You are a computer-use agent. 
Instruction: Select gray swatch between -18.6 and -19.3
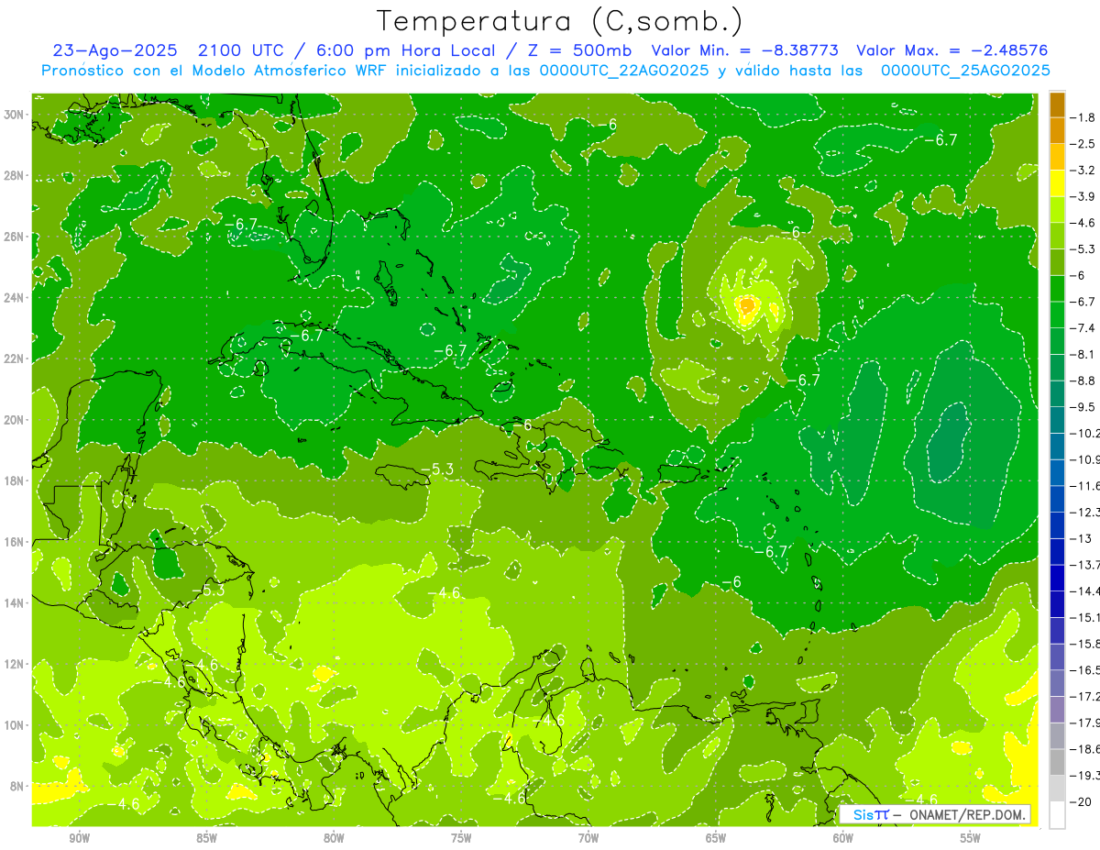click(x=1057, y=762)
